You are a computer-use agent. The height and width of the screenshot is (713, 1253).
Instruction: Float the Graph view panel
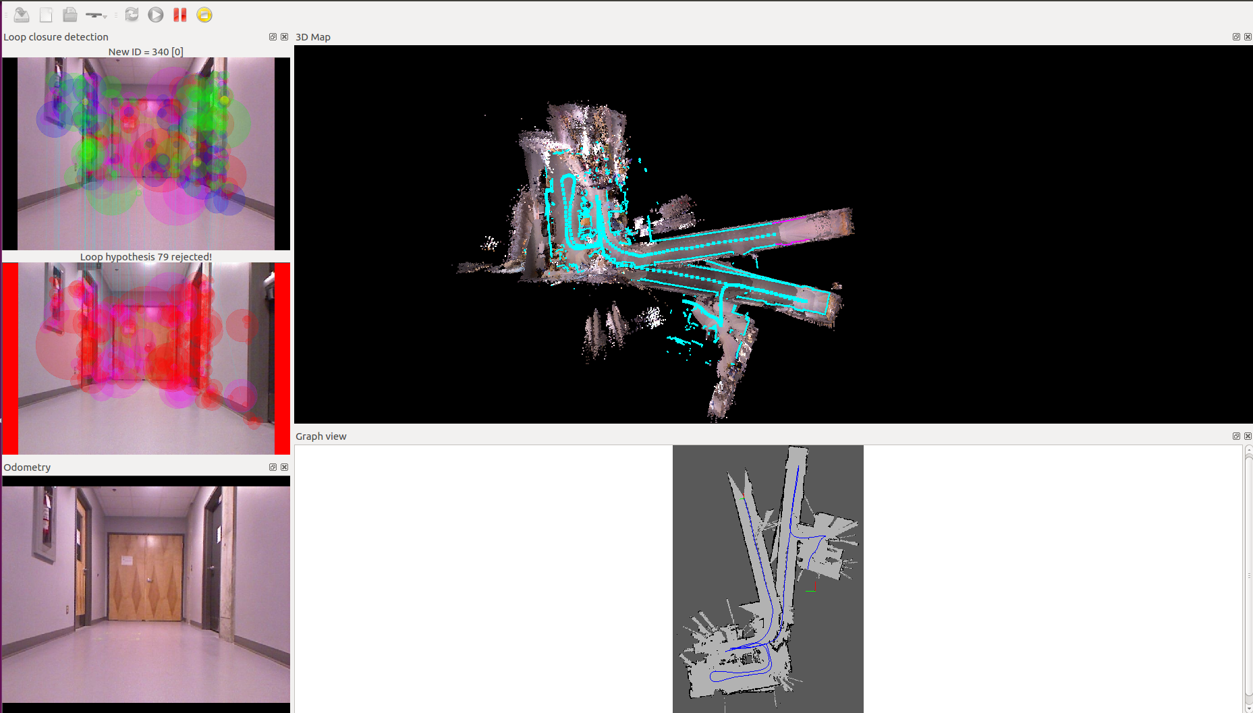(1236, 436)
